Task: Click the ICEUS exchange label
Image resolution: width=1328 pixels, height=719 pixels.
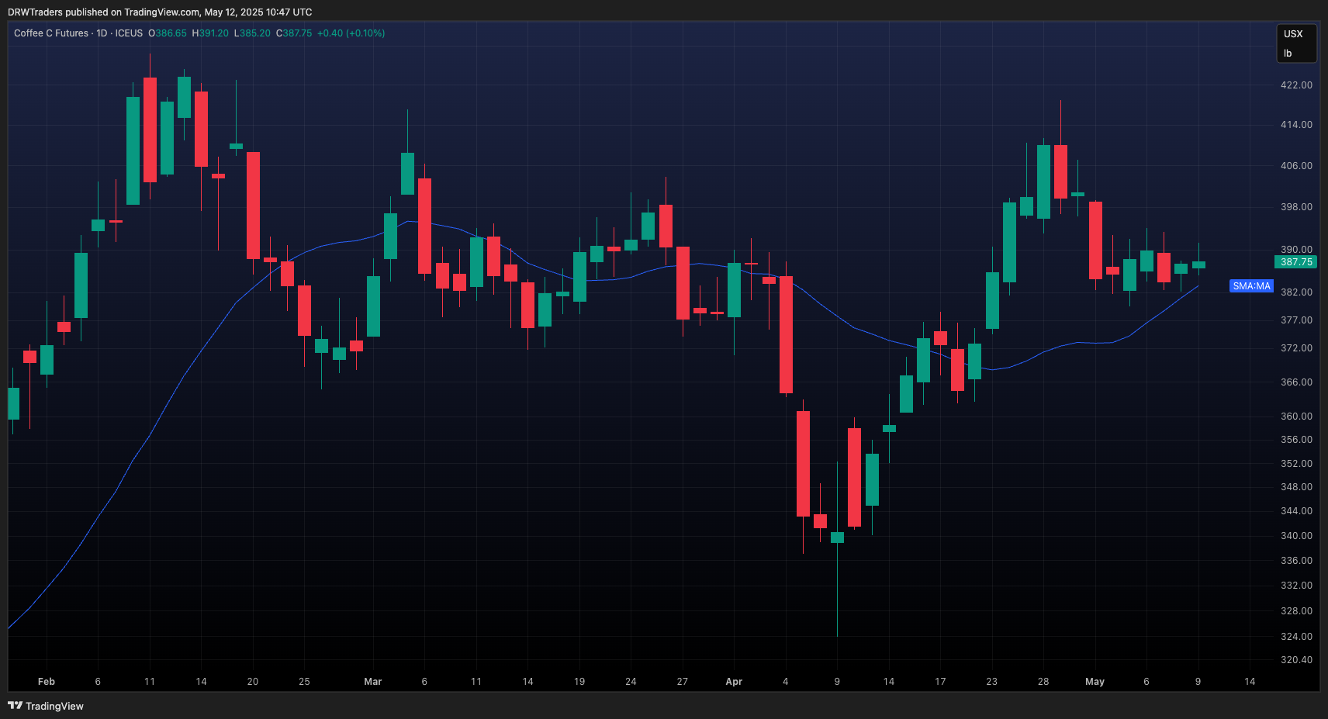Action: click(129, 33)
